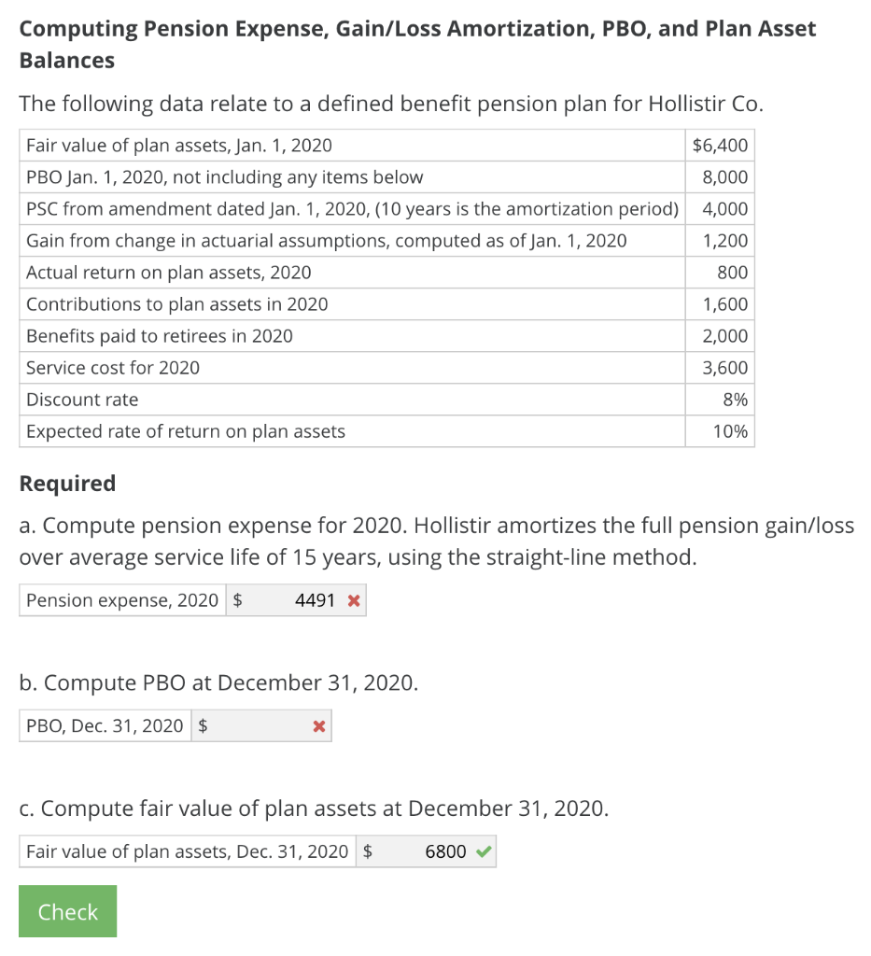Click the Required heading text
Screen dimensions: 871x956
click(x=67, y=484)
